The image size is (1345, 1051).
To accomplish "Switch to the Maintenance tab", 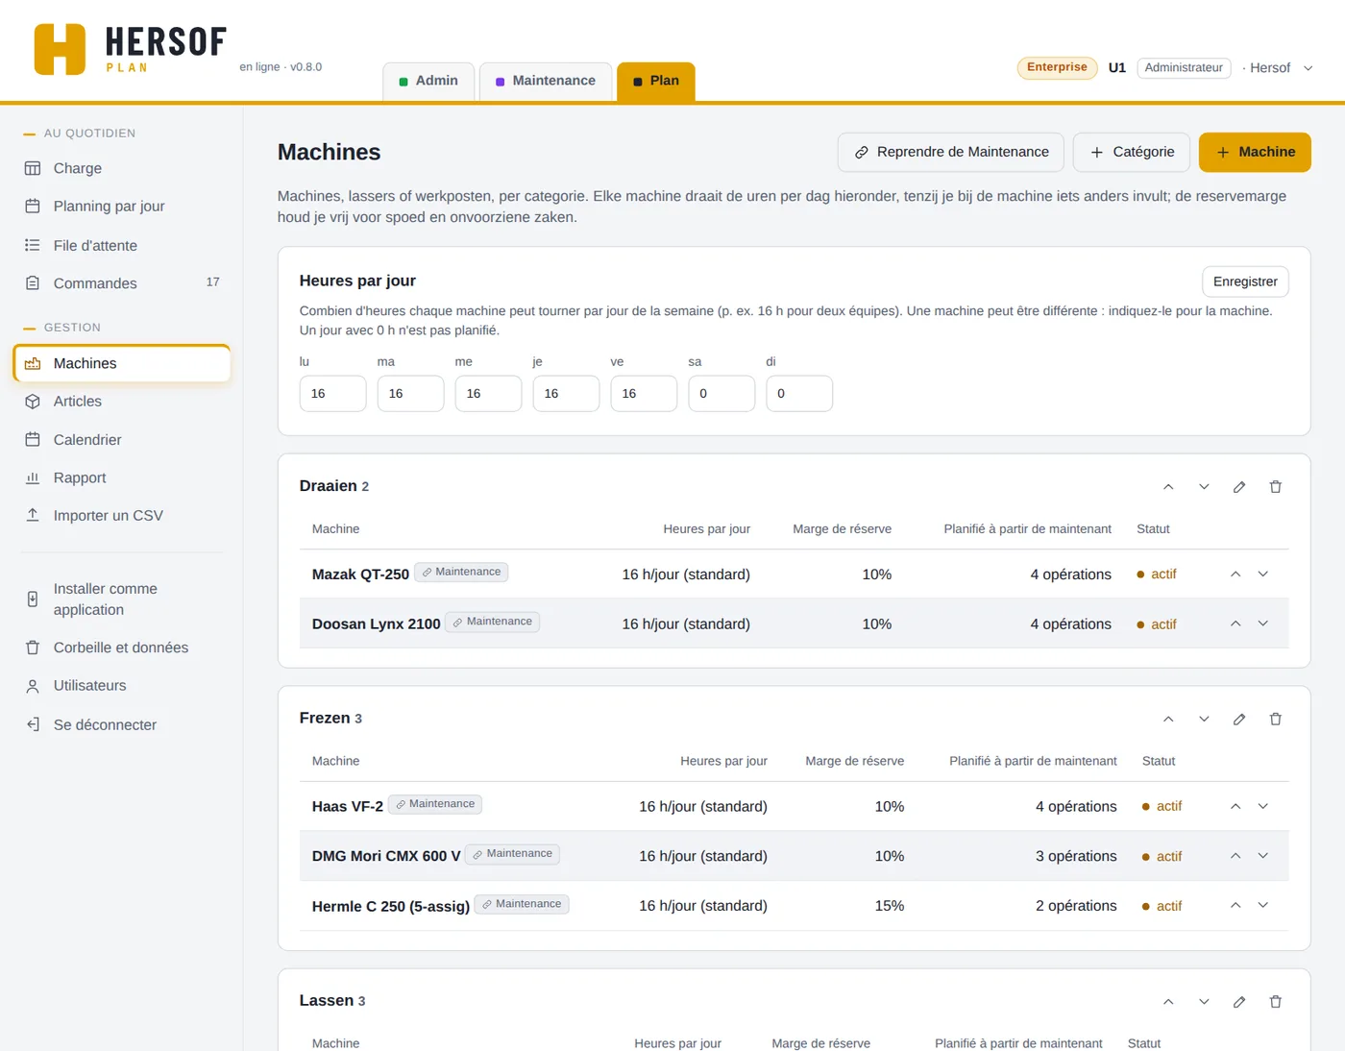I will pos(546,81).
